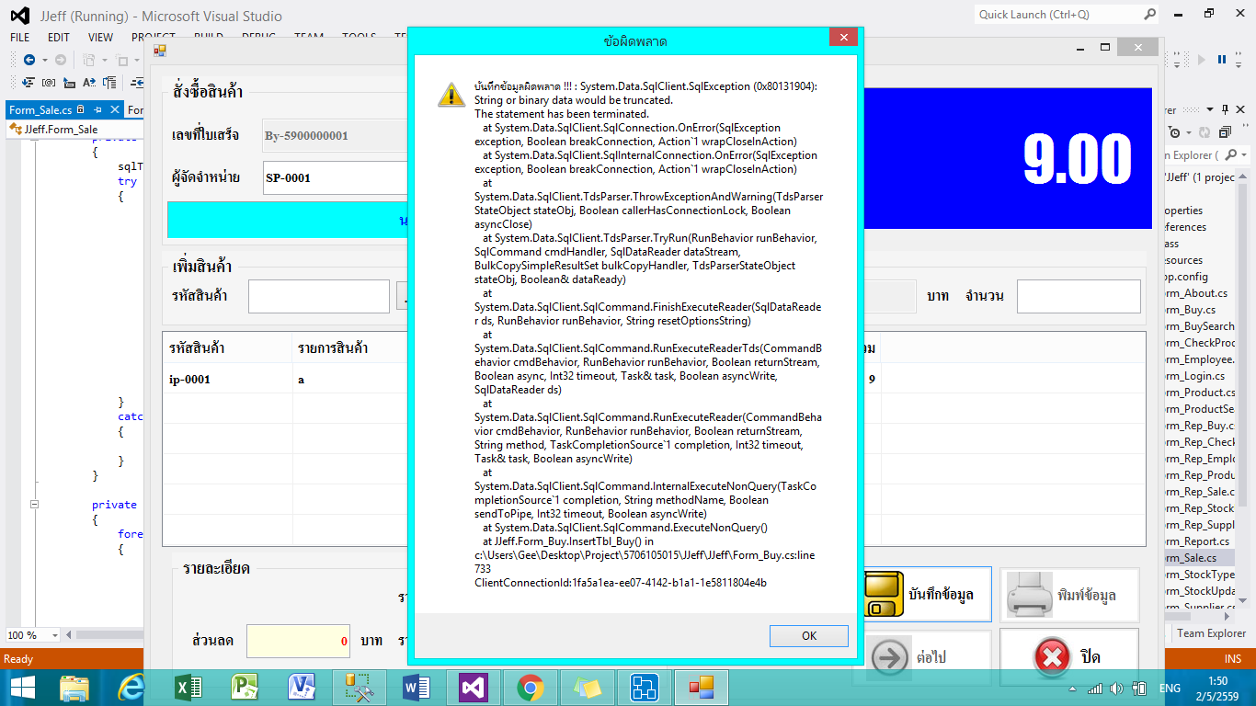1256x706 pixels.
Task: Click the Windows Start button
Action: pyautogui.click(x=21, y=688)
